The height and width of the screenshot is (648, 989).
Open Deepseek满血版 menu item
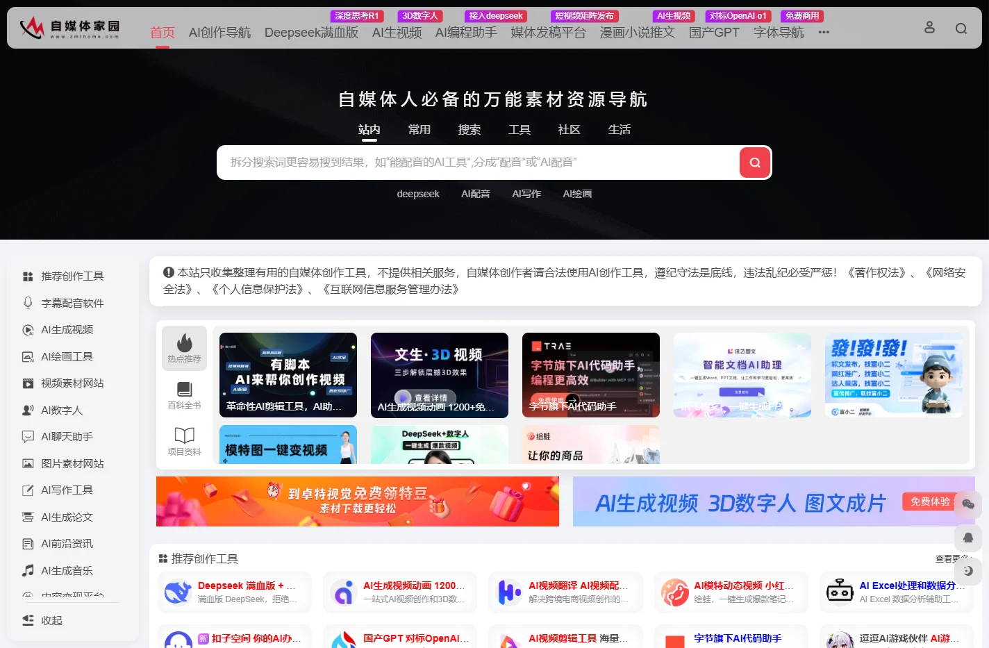click(311, 33)
